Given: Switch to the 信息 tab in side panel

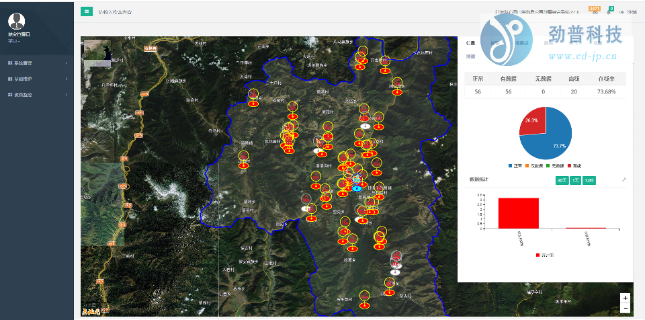Looking at the screenshot, I should (x=470, y=43).
